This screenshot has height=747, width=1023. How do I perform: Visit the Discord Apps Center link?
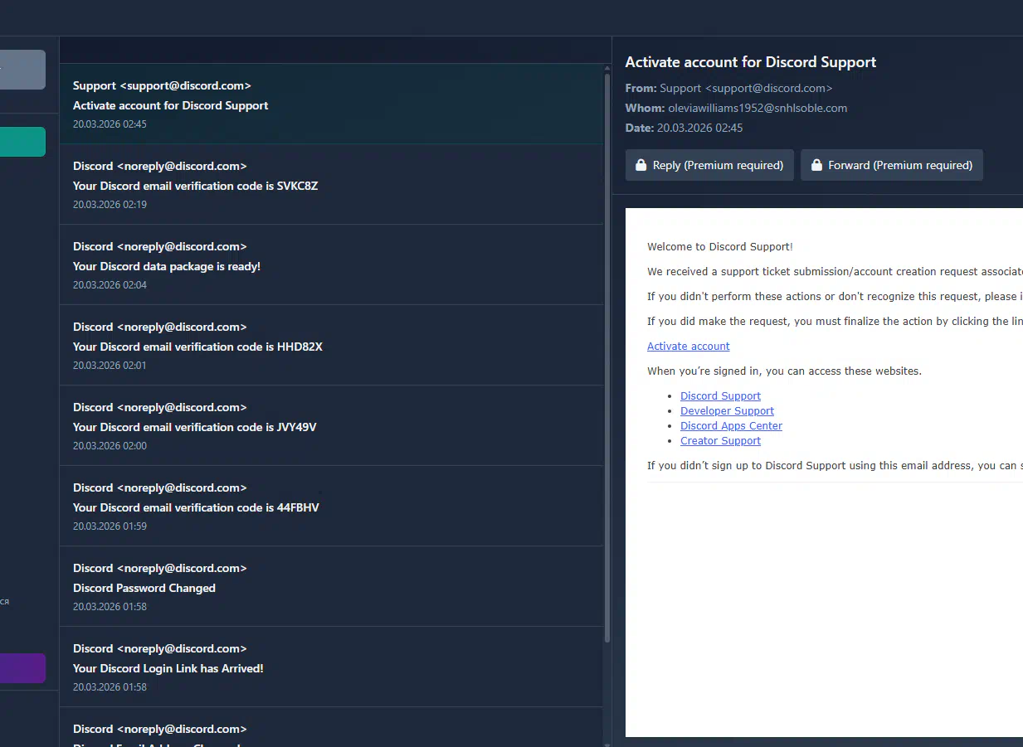pyautogui.click(x=731, y=426)
